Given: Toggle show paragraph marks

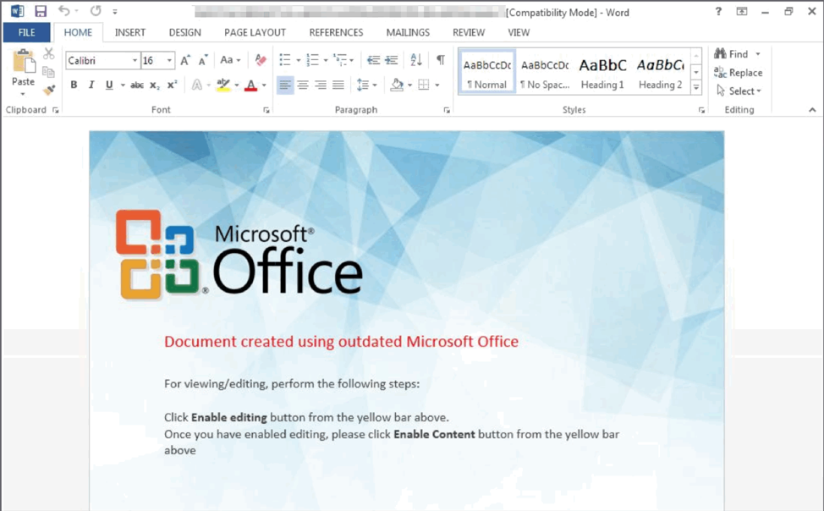Looking at the screenshot, I should click(441, 60).
